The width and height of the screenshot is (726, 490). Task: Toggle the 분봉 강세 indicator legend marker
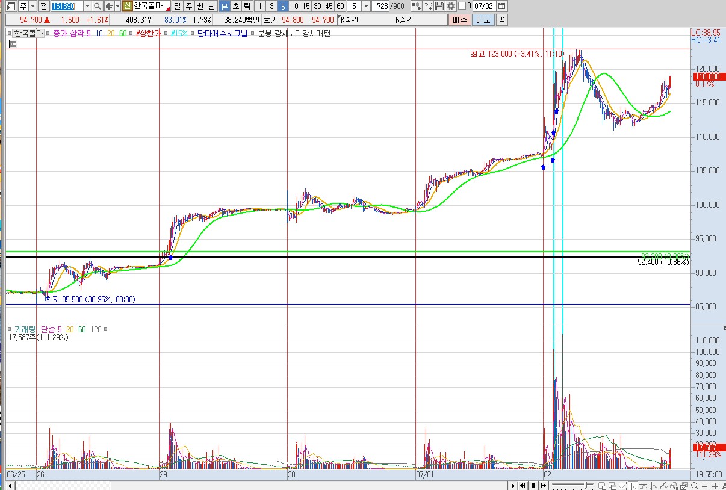point(252,33)
